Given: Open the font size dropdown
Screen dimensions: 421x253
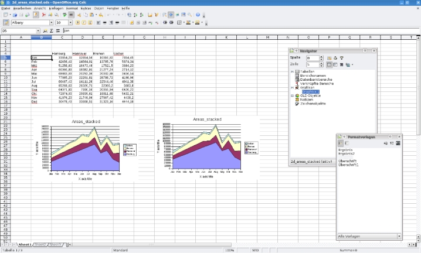Looking at the screenshot, I should (x=70, y=23).
